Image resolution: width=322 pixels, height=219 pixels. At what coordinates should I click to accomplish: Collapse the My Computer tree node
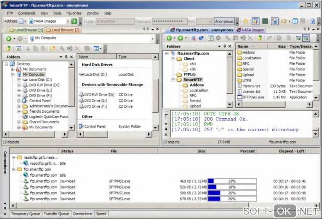[13, 74]
